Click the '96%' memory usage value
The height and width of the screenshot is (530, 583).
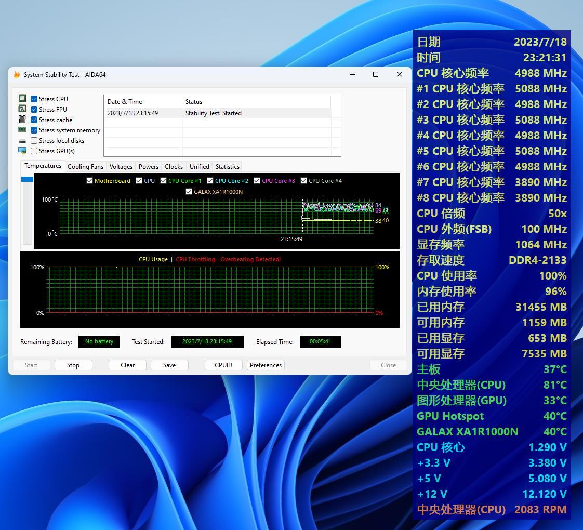coord(556,291)
